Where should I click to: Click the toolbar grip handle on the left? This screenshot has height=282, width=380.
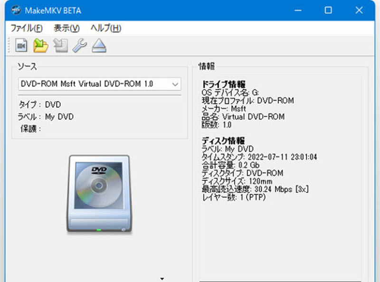pyautogui.click(x=9, y=46)
